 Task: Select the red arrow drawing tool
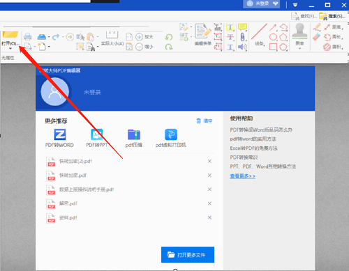[273, 27]
